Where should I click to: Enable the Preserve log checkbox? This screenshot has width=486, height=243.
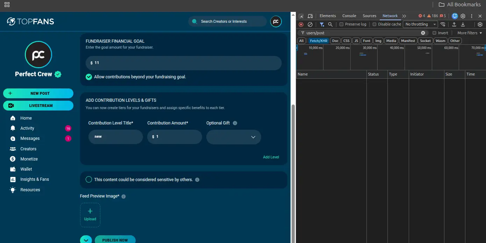tap(342, 24)
